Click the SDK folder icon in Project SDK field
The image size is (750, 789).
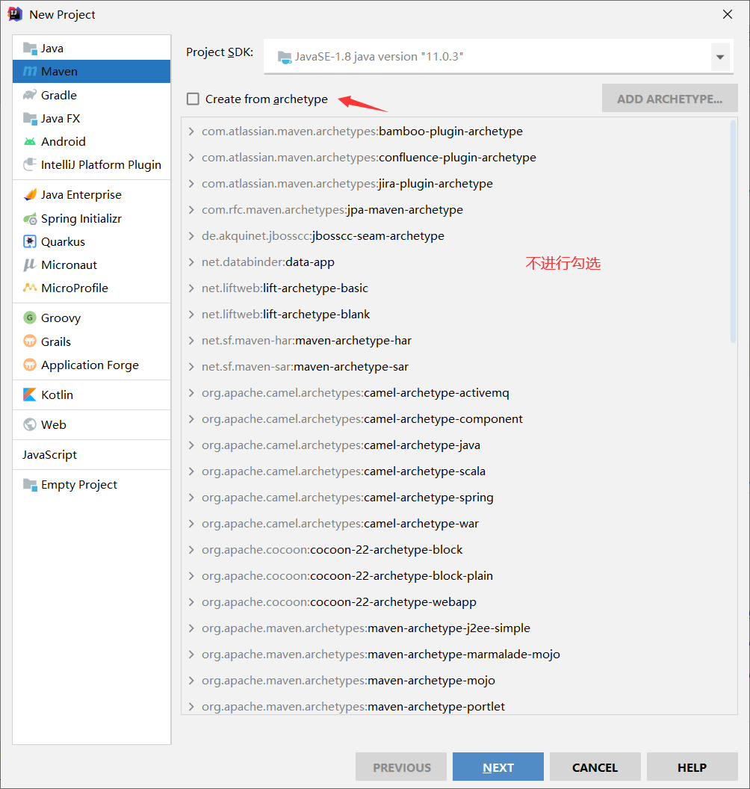click(285, 57)
